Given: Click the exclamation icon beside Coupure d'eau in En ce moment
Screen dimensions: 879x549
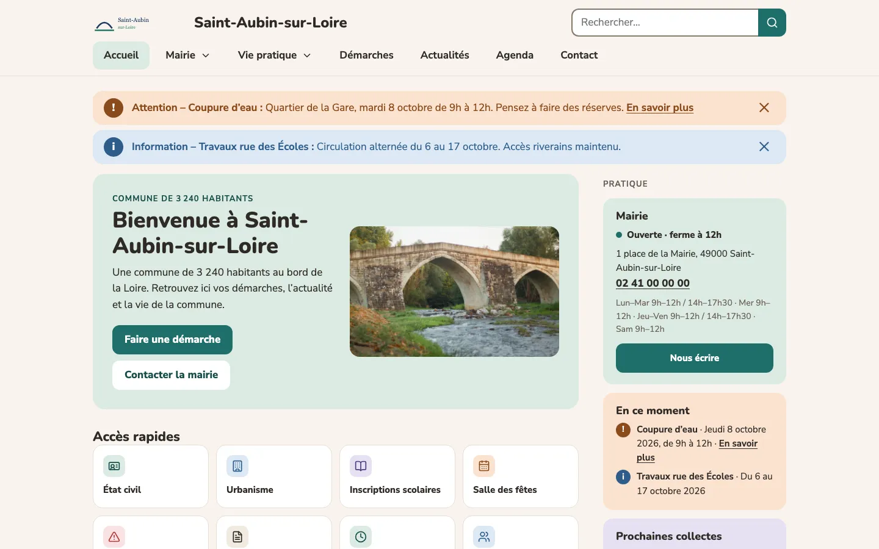Looking at the screenshot, I should coord(623,430).
